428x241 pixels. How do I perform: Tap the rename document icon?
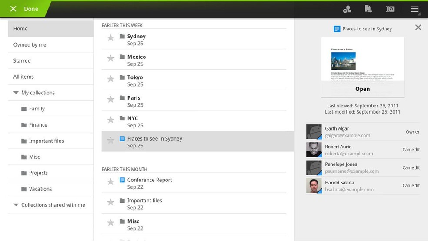click(390, 9)
